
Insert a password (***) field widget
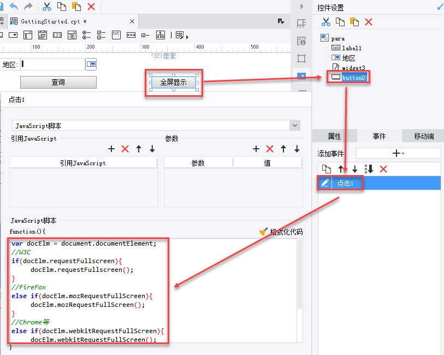(131, 35)
